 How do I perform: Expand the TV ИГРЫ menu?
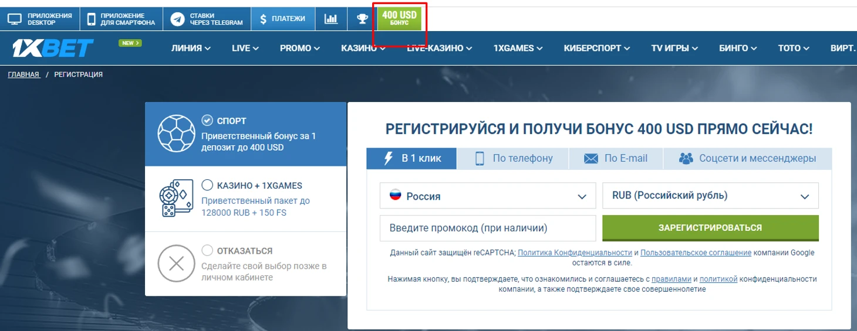click(x=674, y=49)
